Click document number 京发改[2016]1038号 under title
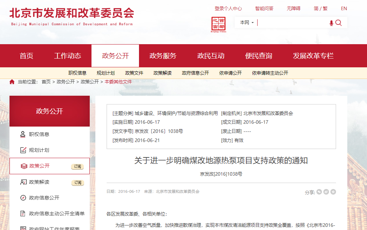 [221, 174]
